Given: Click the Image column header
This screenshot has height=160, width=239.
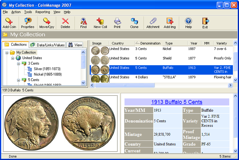Looking at the screenshot, I should pyautogui.click(x=99, y=43).
